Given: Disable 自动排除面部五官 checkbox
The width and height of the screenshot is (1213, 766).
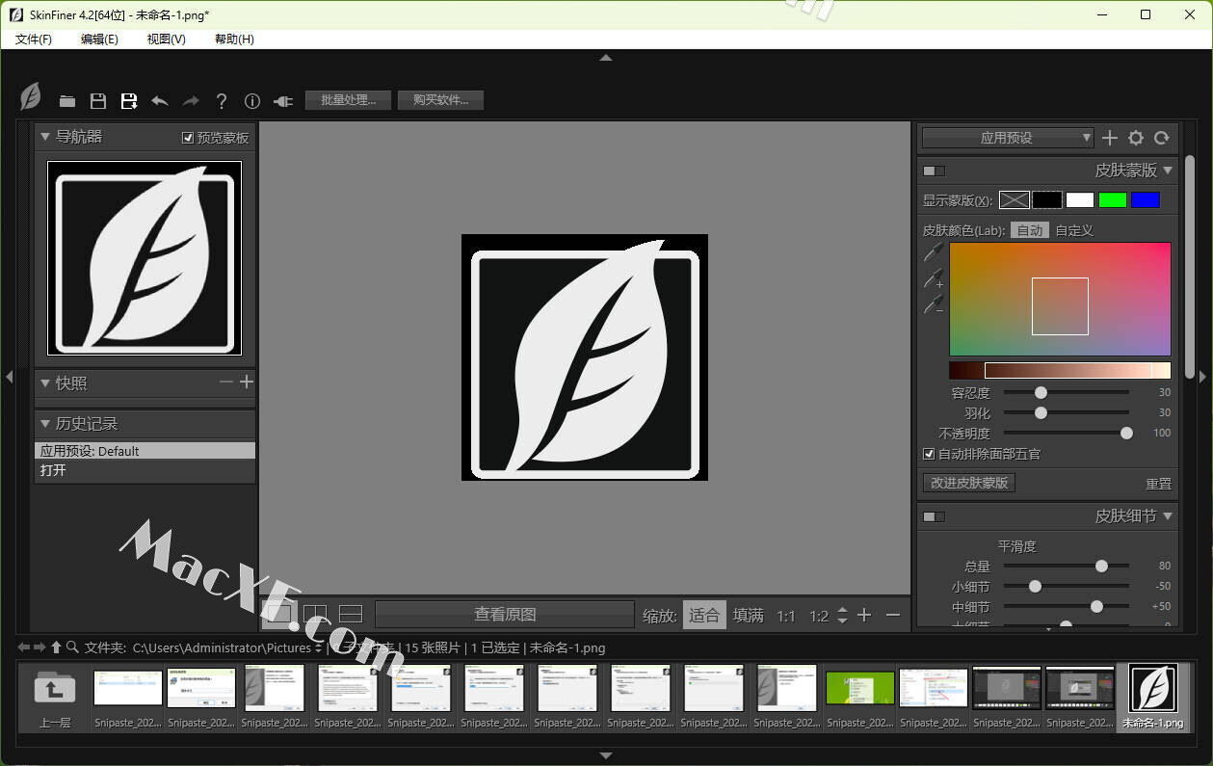Looking at the screenshot, I should tap(929, 454).
